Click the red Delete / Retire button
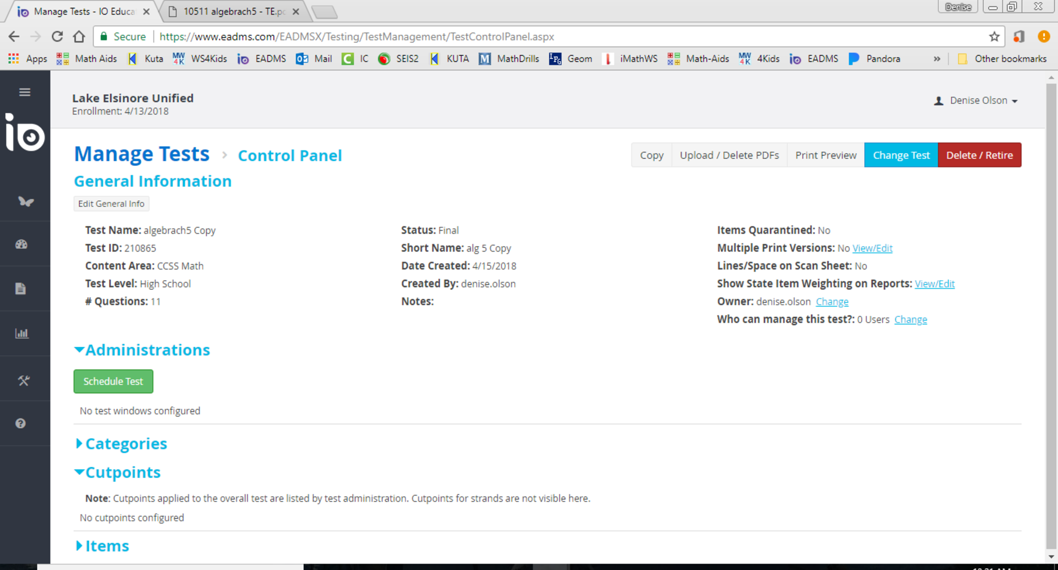 (x=979, y=155)
